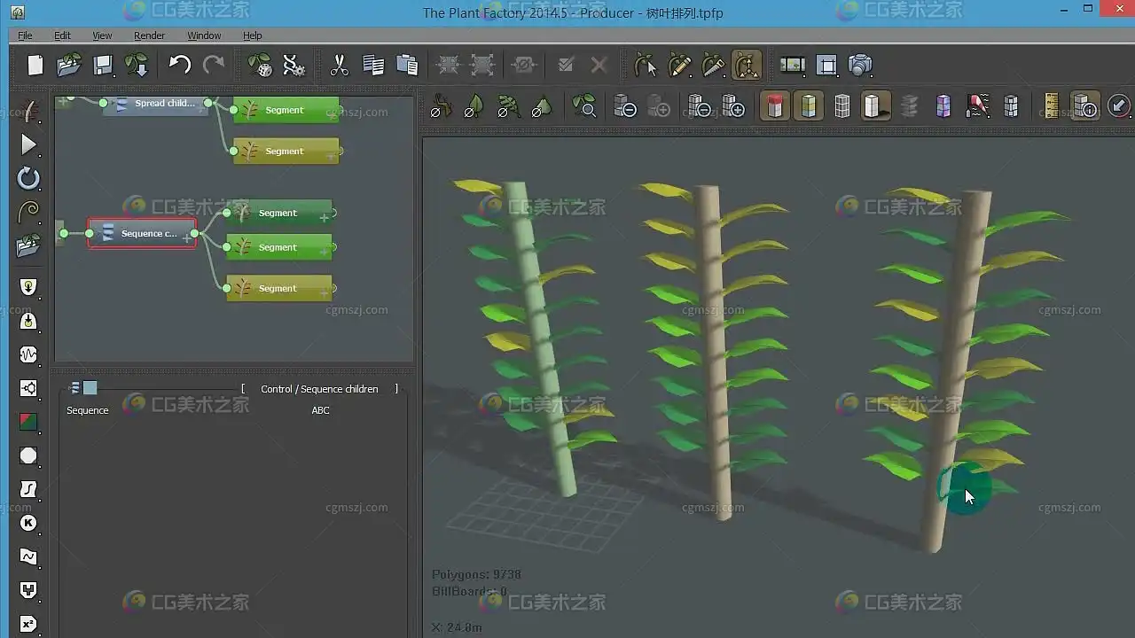This screenshot has width=1135, height=638.
Task: Open the Render menu
Action: pos(149,35)
